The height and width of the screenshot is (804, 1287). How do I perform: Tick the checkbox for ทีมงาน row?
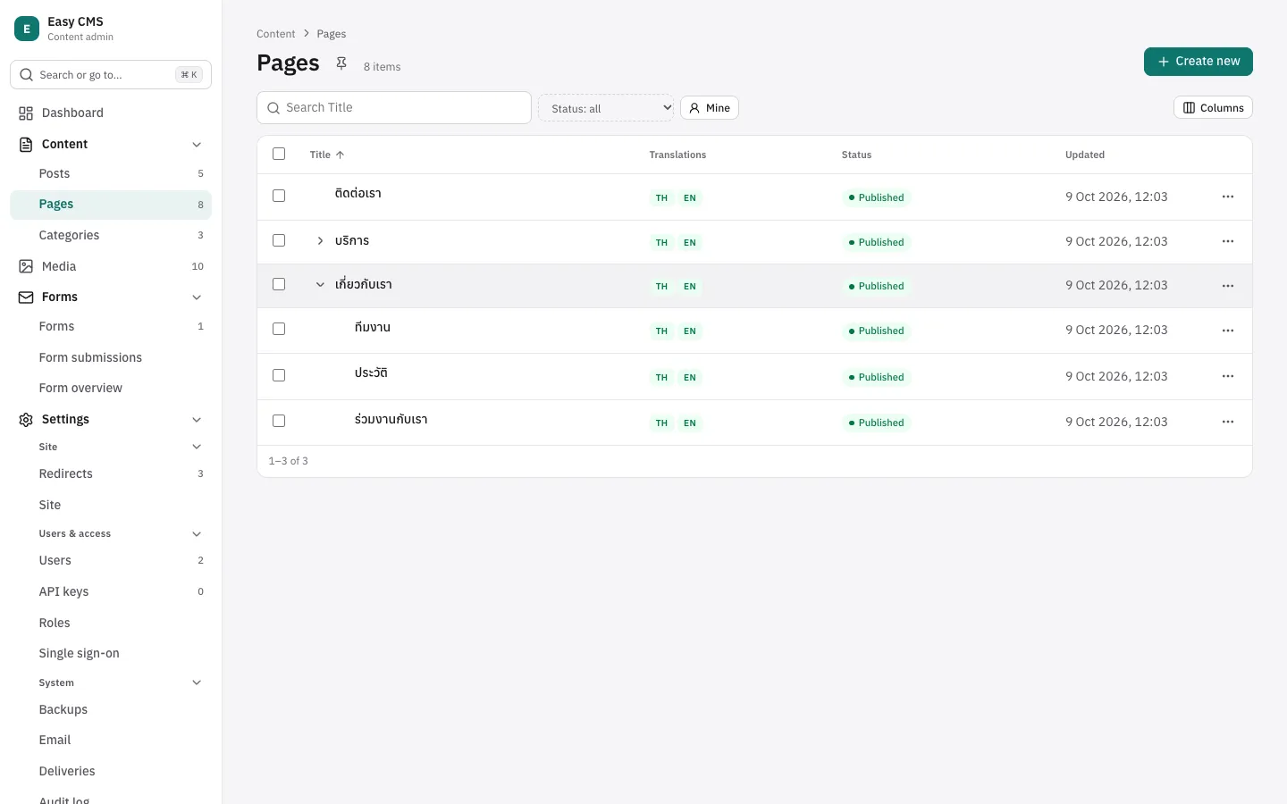(279, 329)
